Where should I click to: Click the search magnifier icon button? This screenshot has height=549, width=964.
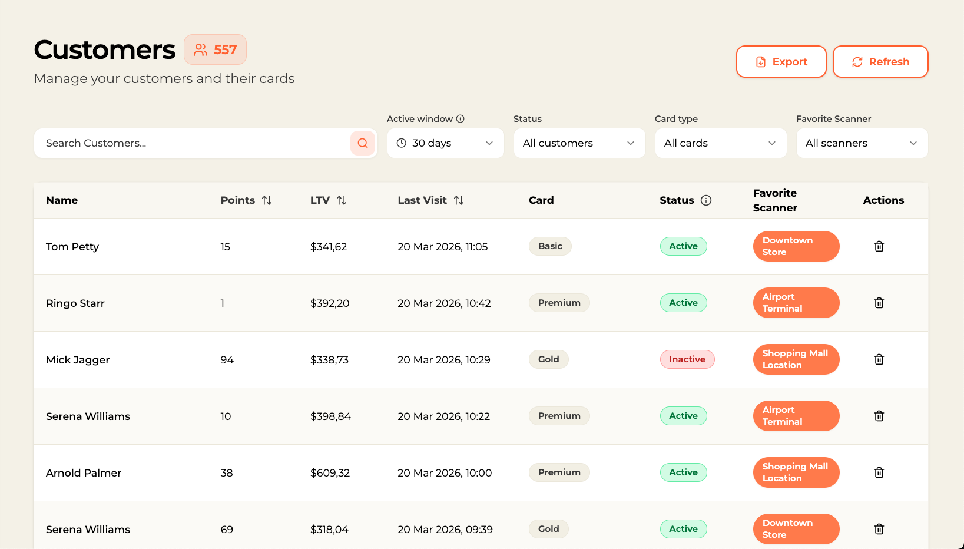(x=363, y=143)
